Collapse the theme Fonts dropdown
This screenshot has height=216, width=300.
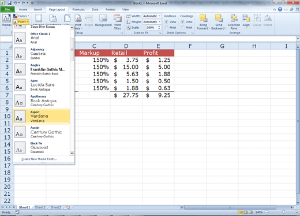[x=21, y=22]
